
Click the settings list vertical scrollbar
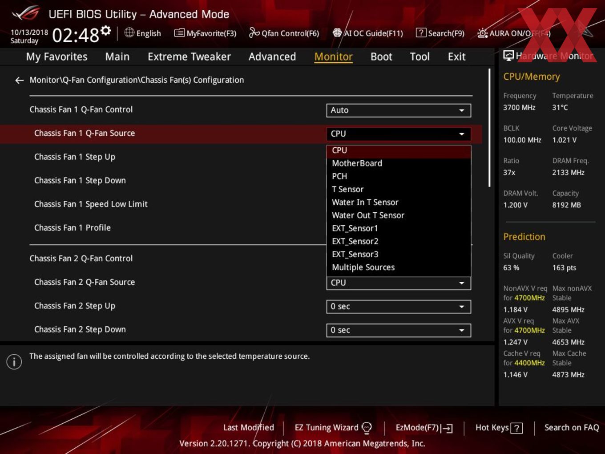point(489,127)
